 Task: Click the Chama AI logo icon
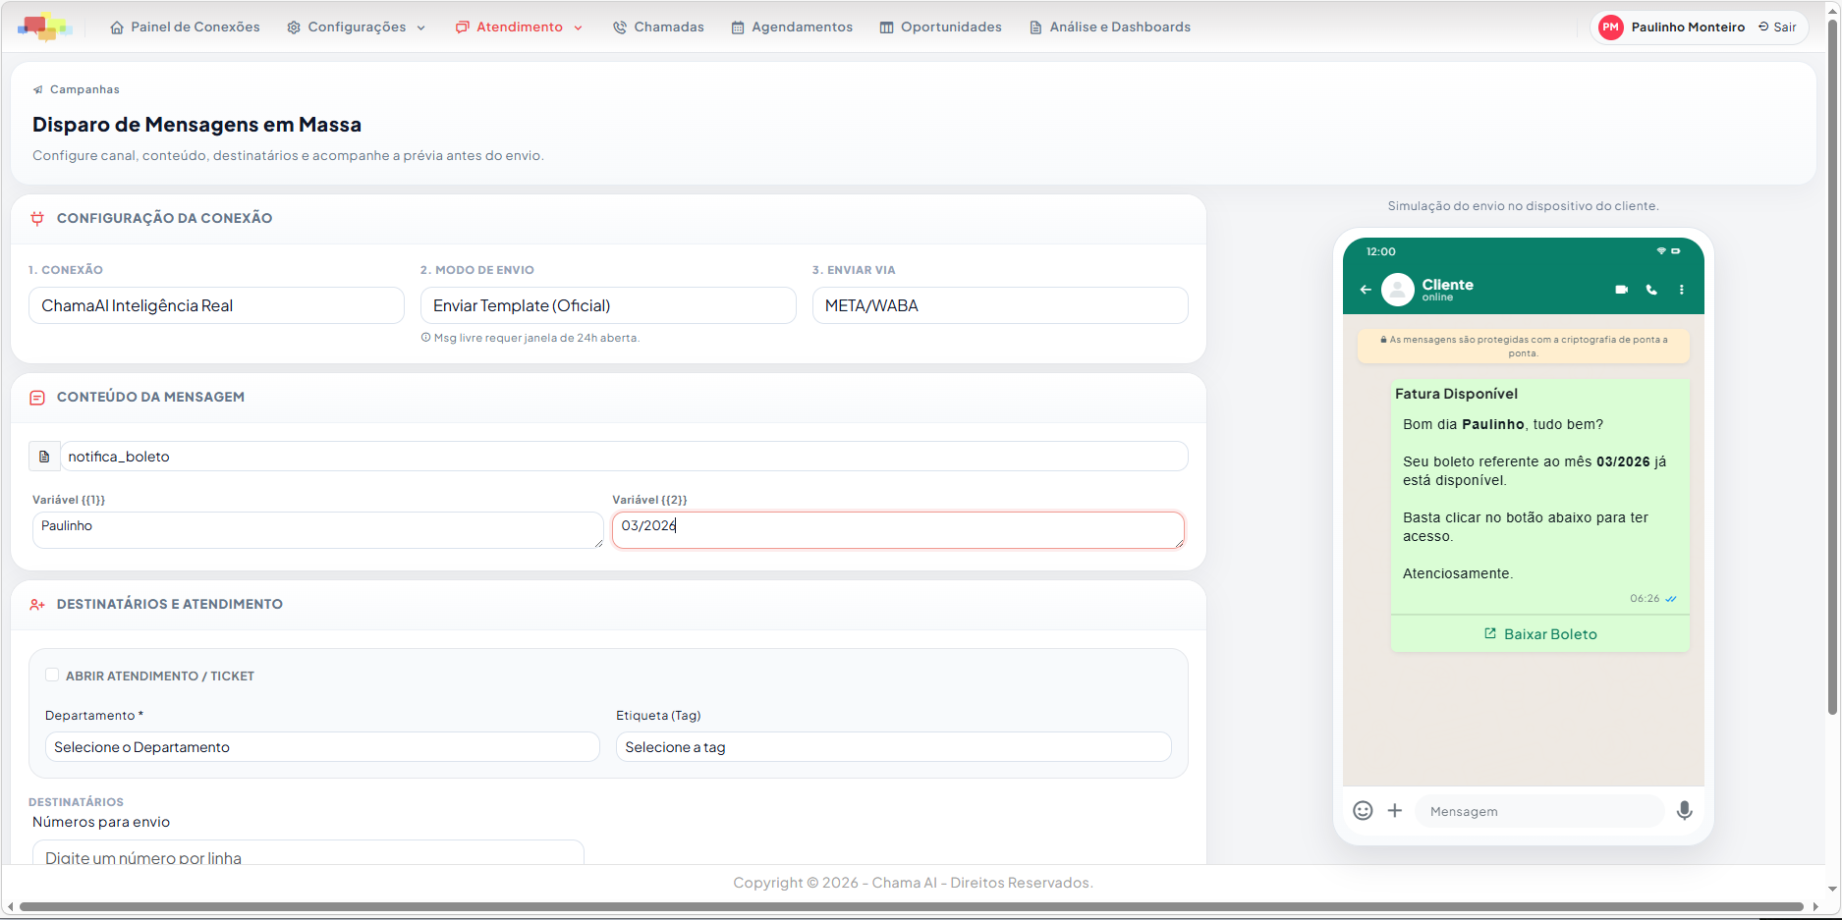pyautogui.click(x=45, y=27)
